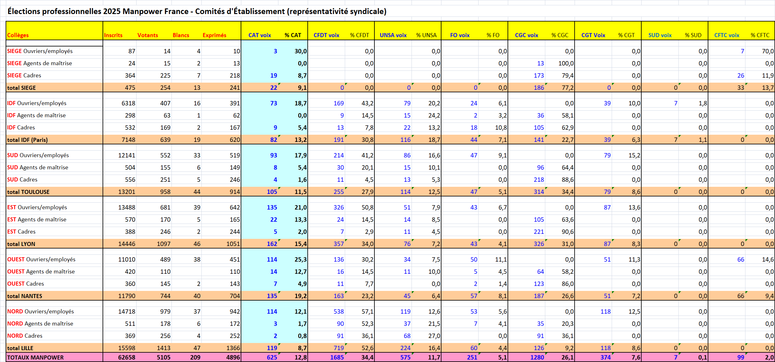The image size is (775, 362).
Task: Click CGC voix 218 for SUD Cadres
Action: 539,180
